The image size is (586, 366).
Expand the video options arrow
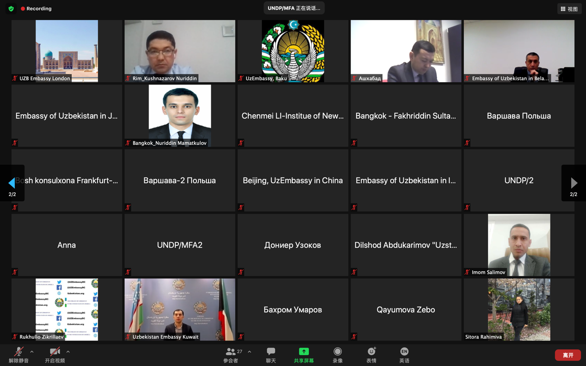pyautogui.click(x=68, y=352)
